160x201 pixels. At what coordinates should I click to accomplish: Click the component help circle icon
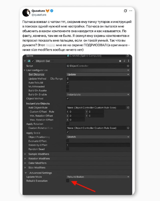pos(120,61)
